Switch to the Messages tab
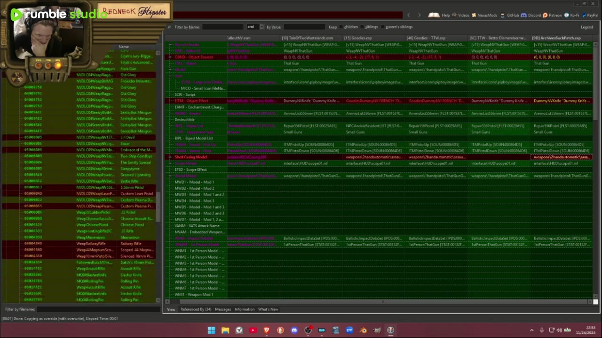602x338 pixels. (223, 309)
